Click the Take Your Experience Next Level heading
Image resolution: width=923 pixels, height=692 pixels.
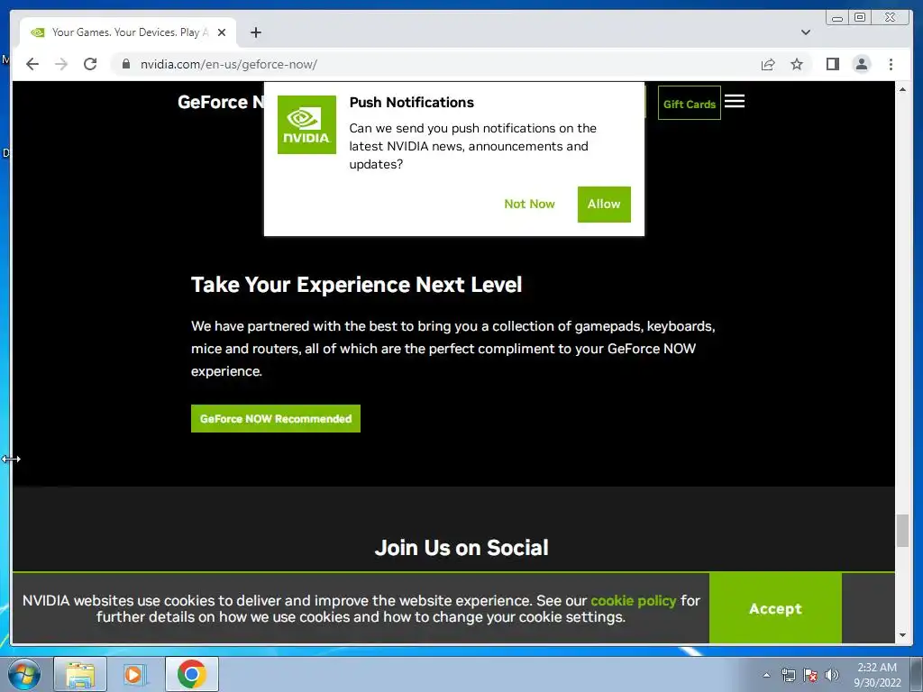coord(356,285)
